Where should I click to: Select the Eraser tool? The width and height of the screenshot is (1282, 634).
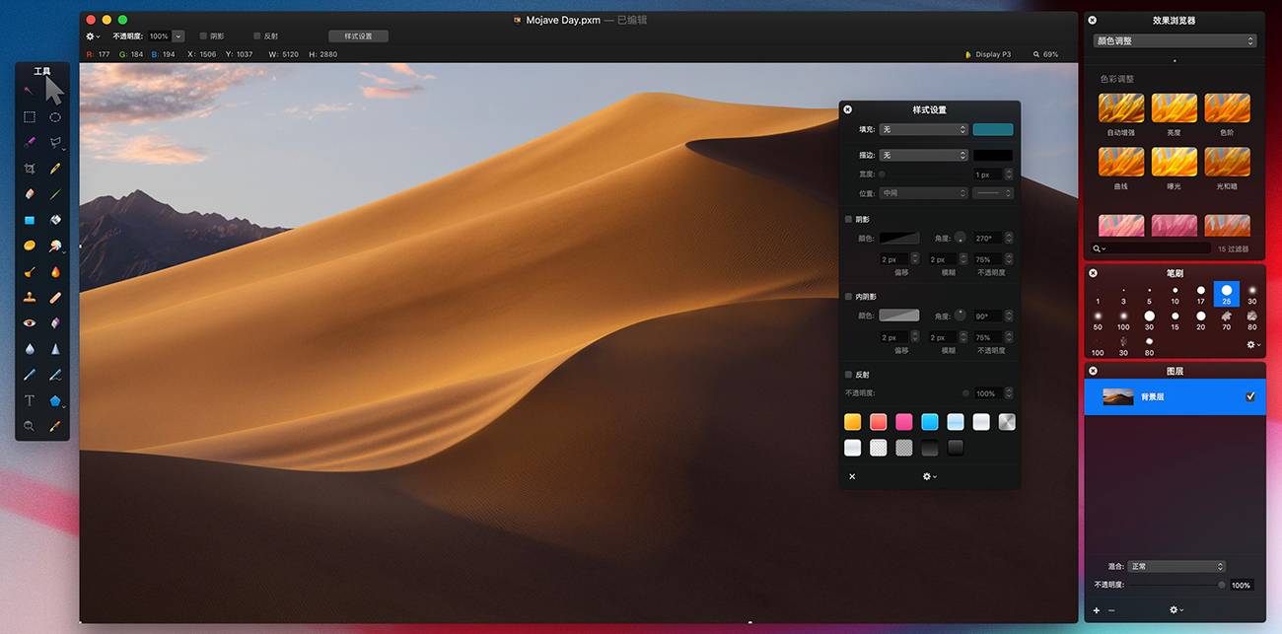[30, 194]
